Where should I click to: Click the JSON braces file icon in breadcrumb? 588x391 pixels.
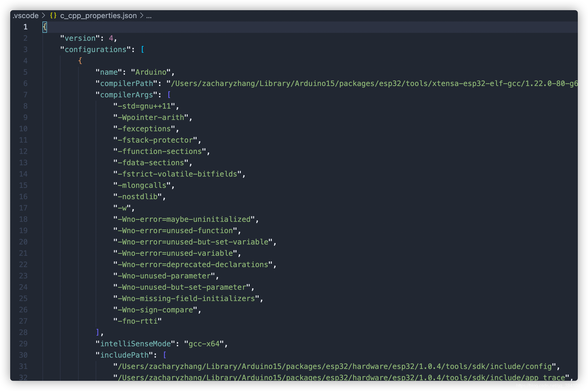pos(53,16)
